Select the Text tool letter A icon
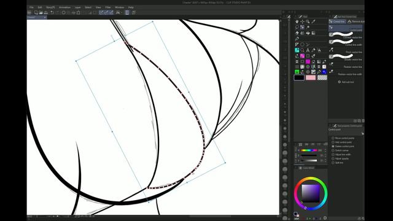 pos(308,50)
